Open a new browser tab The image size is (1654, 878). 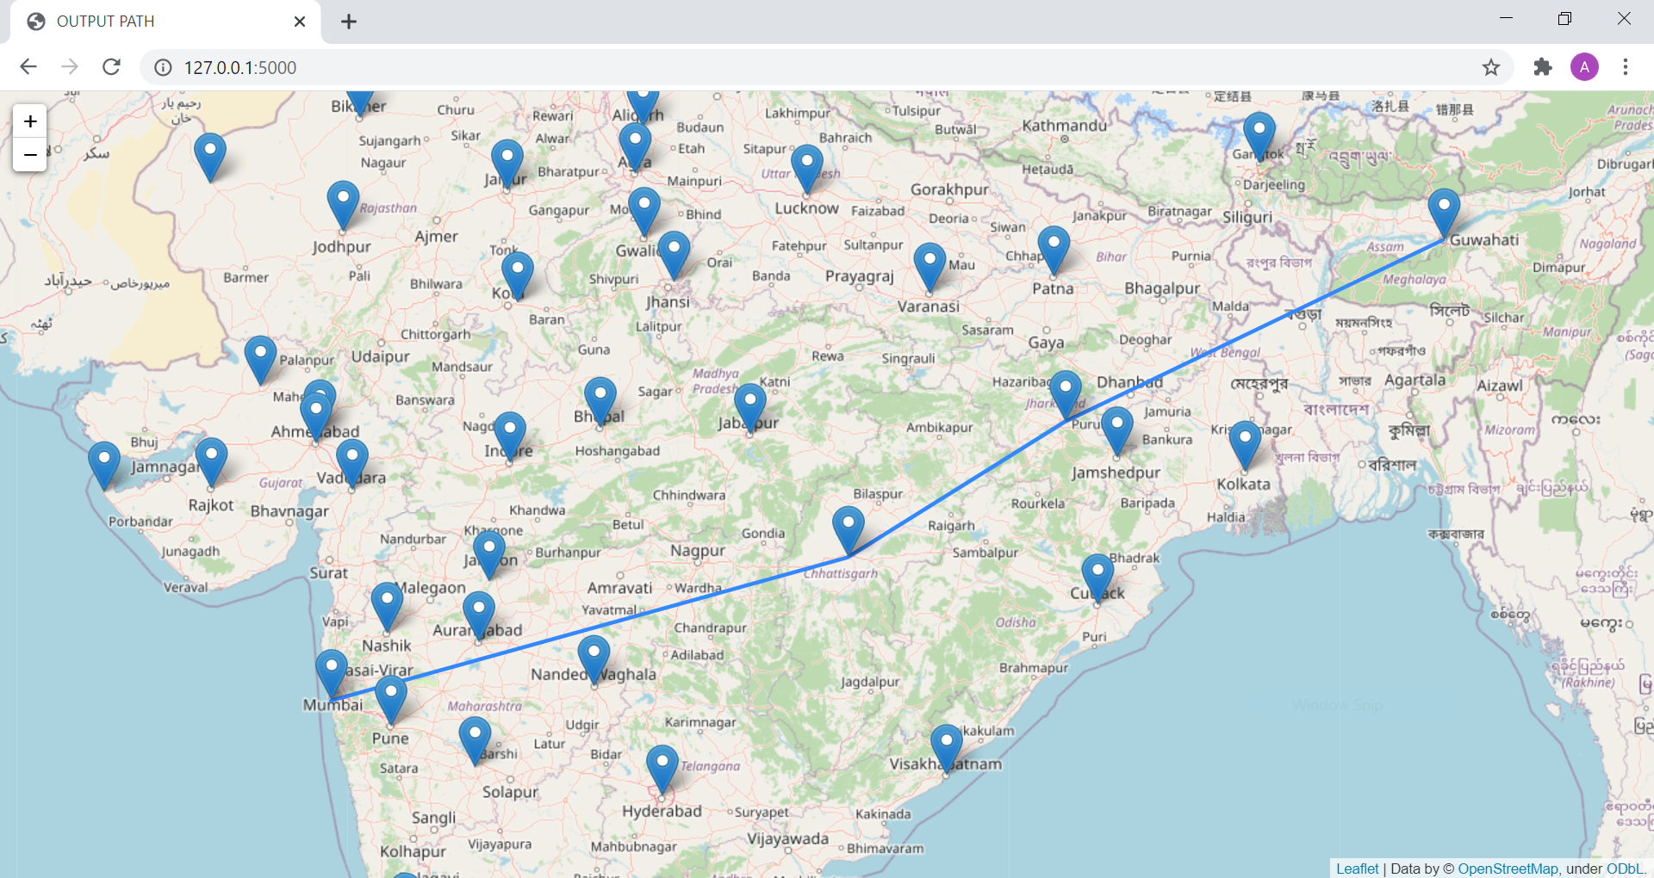348,22
